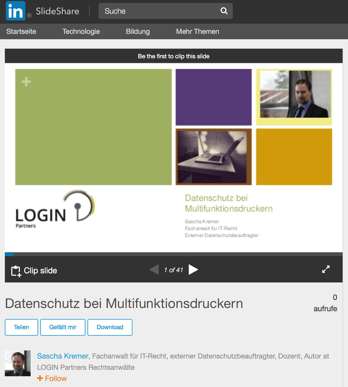Toggle the clip banner above the slide
This screenshot has height=387, width=348.
174,56
